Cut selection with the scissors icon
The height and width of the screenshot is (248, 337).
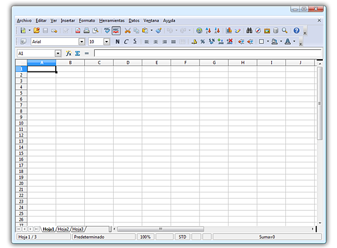(x=127, y=30)
